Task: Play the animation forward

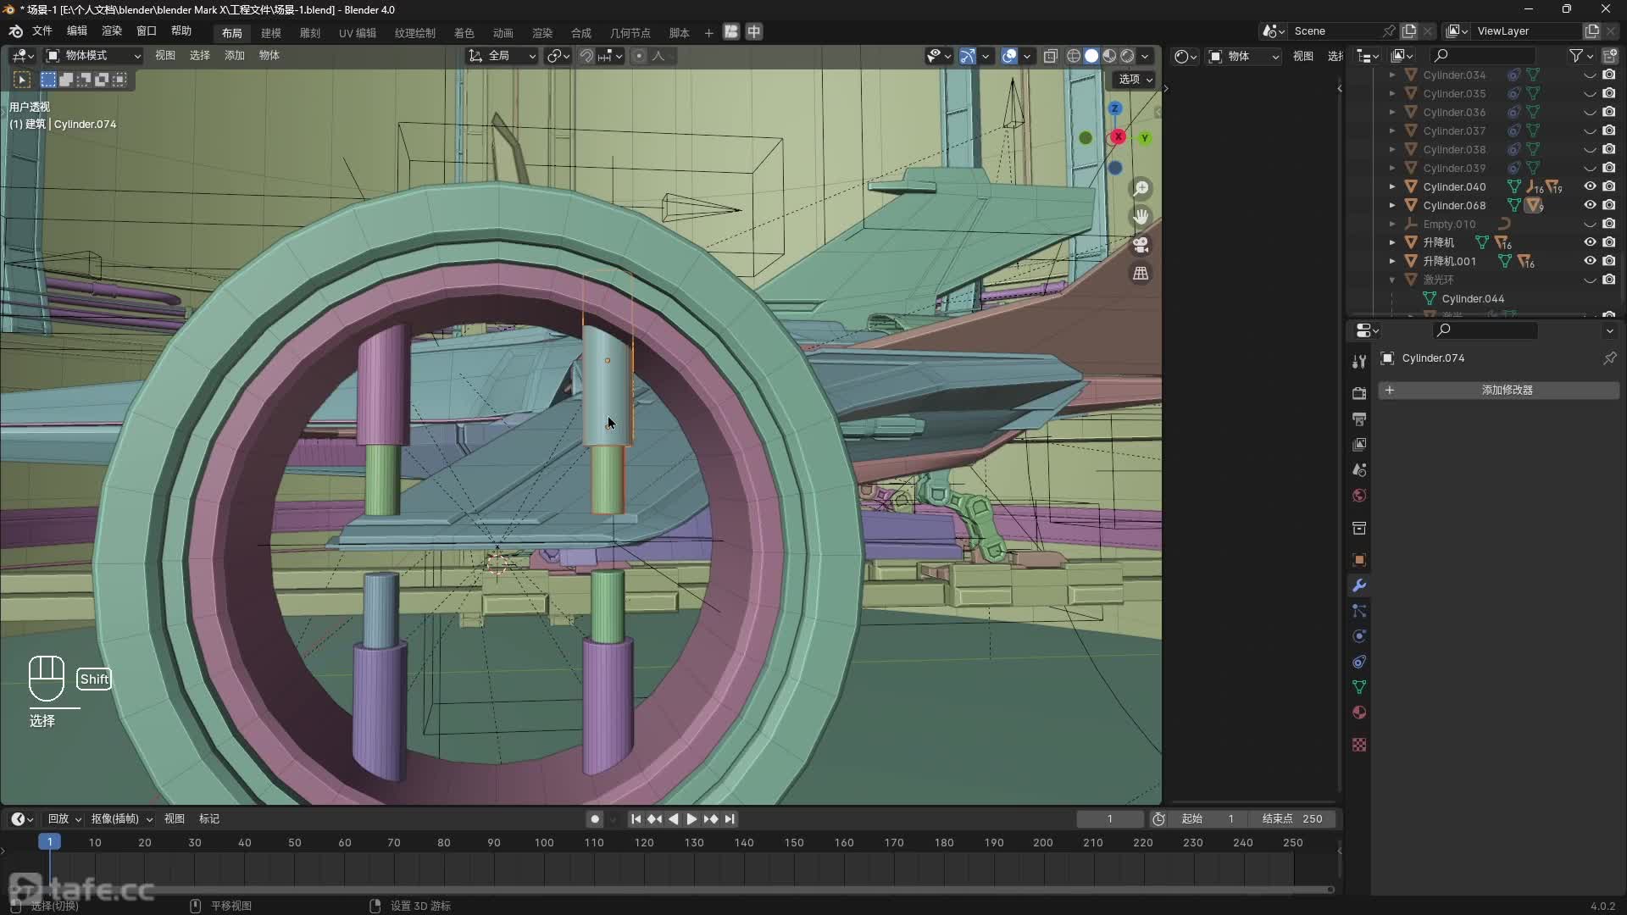Action: (691, 819)
